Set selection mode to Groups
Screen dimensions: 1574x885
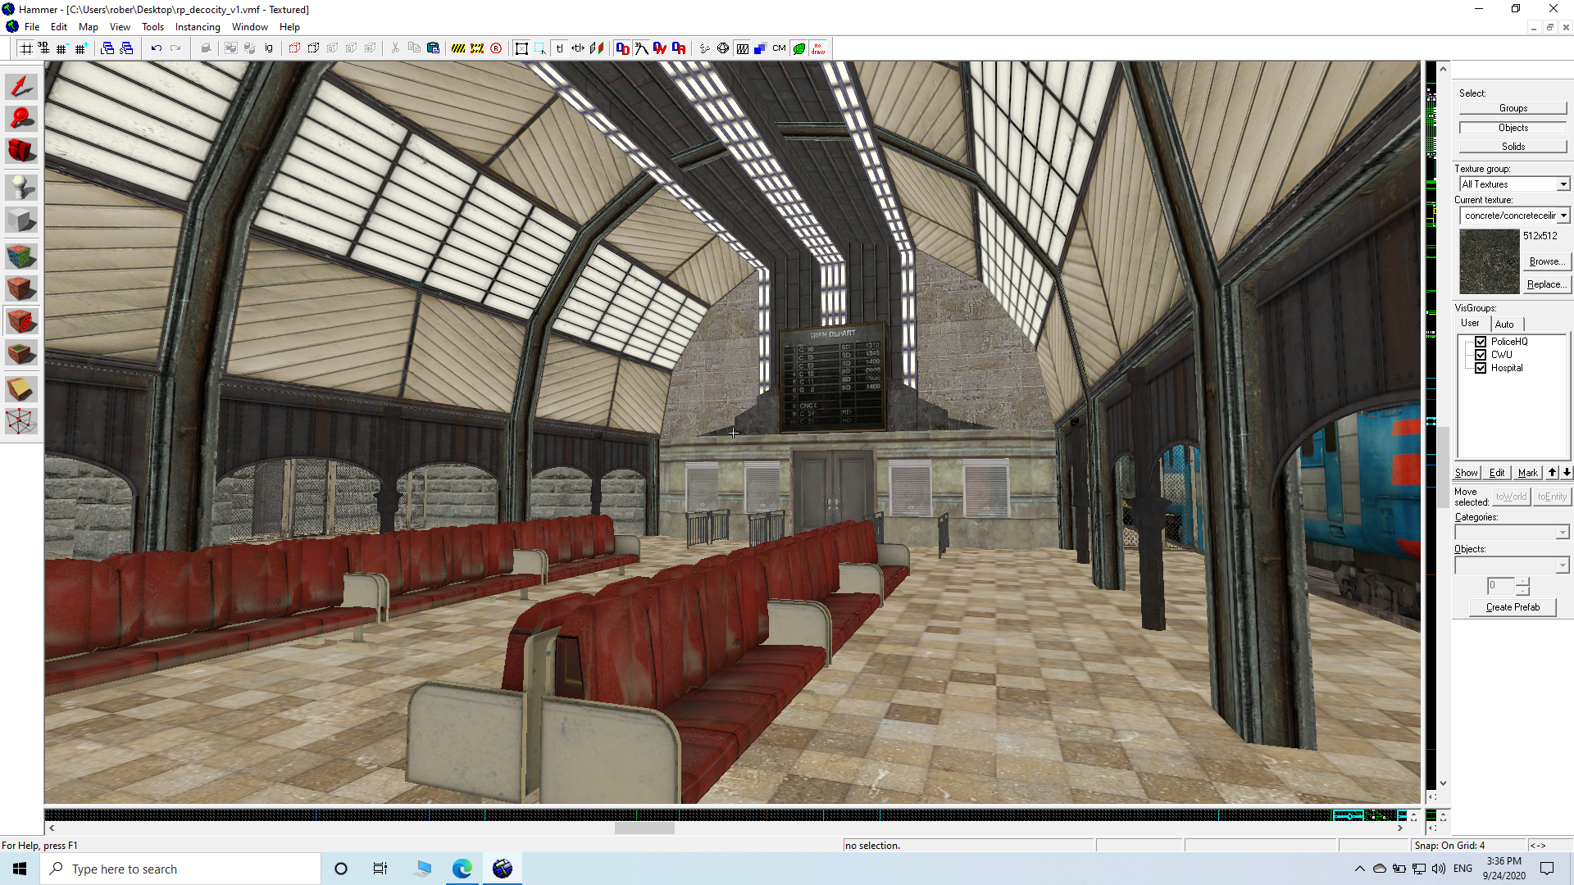point(1513,108)
